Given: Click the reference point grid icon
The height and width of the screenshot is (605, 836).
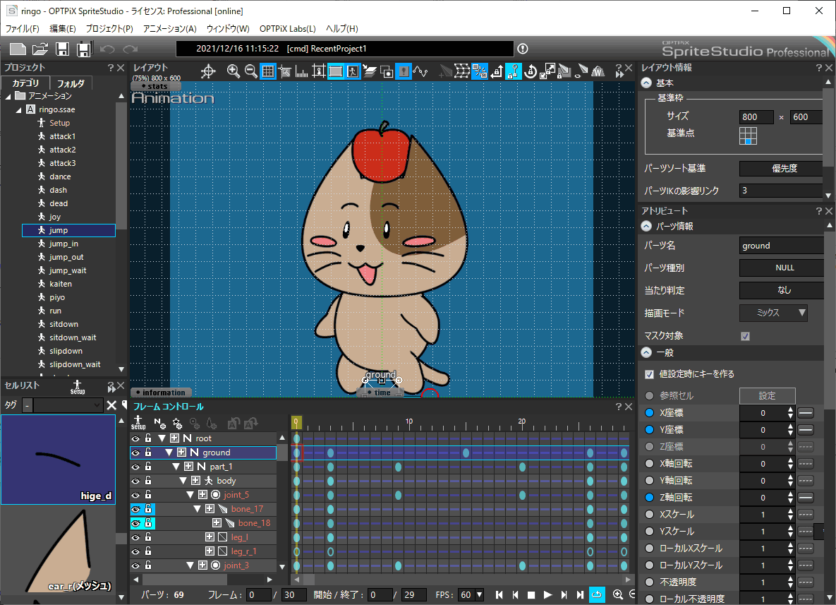Looking at the screenshot, I should pyautogui.click(x=748, y=136).
